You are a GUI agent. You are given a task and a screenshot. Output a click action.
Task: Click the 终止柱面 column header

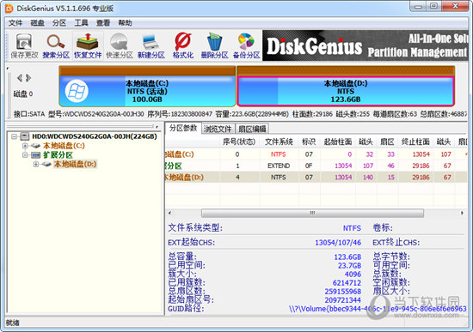coord(415,142)
